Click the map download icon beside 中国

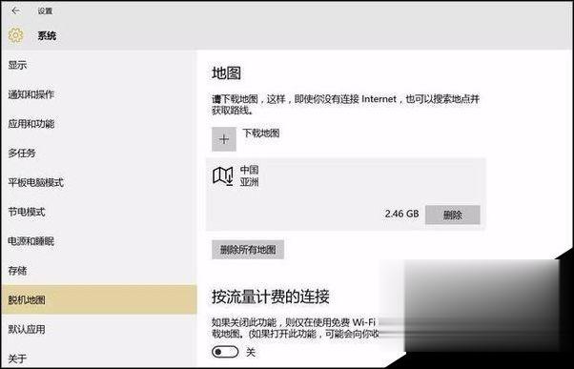coord(222,175)
